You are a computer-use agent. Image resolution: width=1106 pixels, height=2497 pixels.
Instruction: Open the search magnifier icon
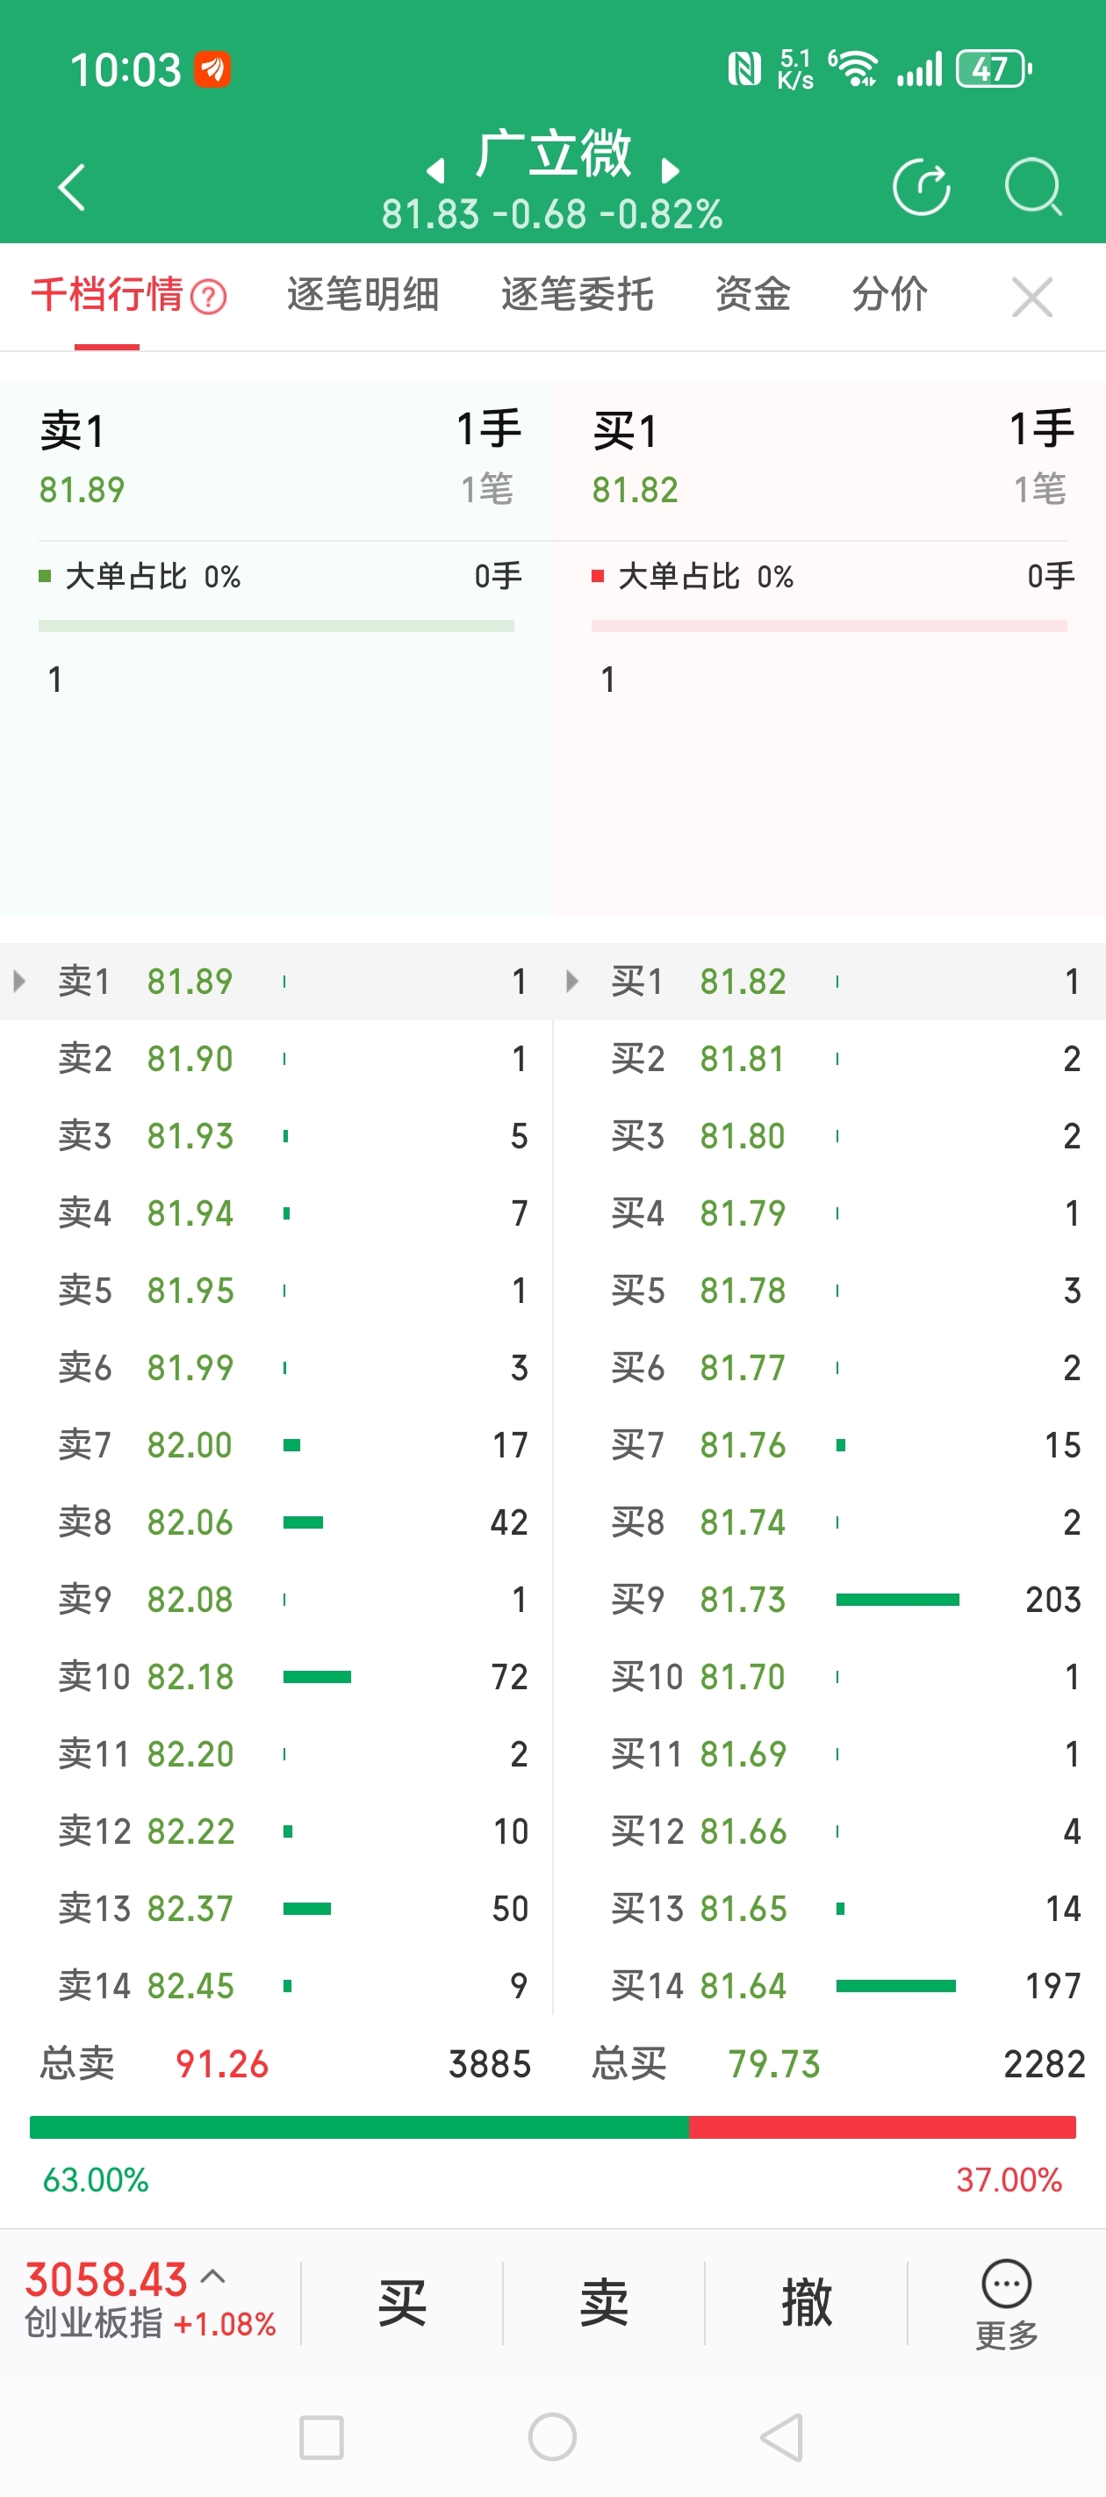1033,186
